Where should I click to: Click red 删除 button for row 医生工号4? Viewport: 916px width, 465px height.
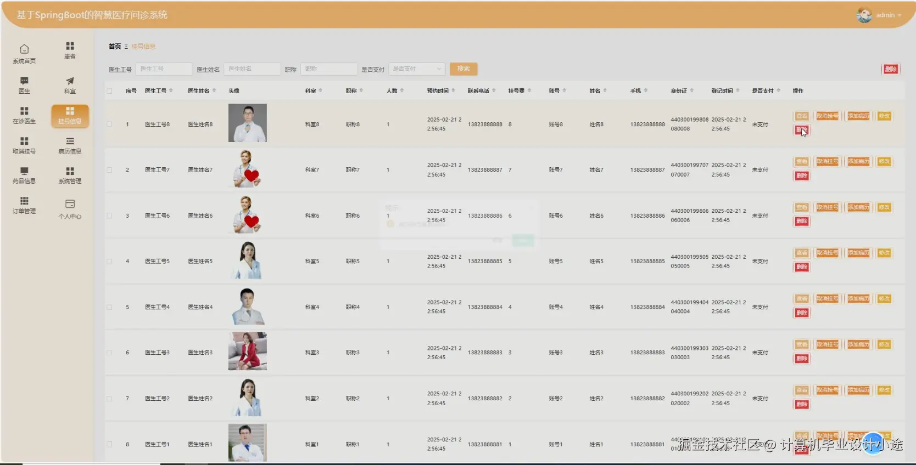click(x=802, y=313)
